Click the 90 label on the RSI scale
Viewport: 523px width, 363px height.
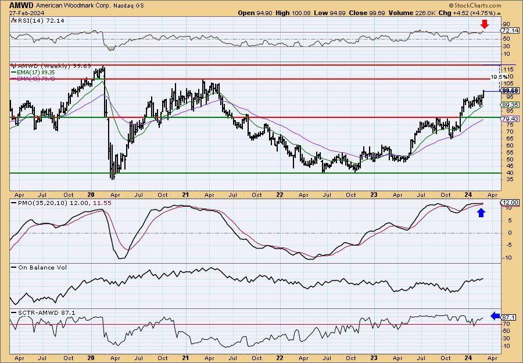(x=507, y=24)
